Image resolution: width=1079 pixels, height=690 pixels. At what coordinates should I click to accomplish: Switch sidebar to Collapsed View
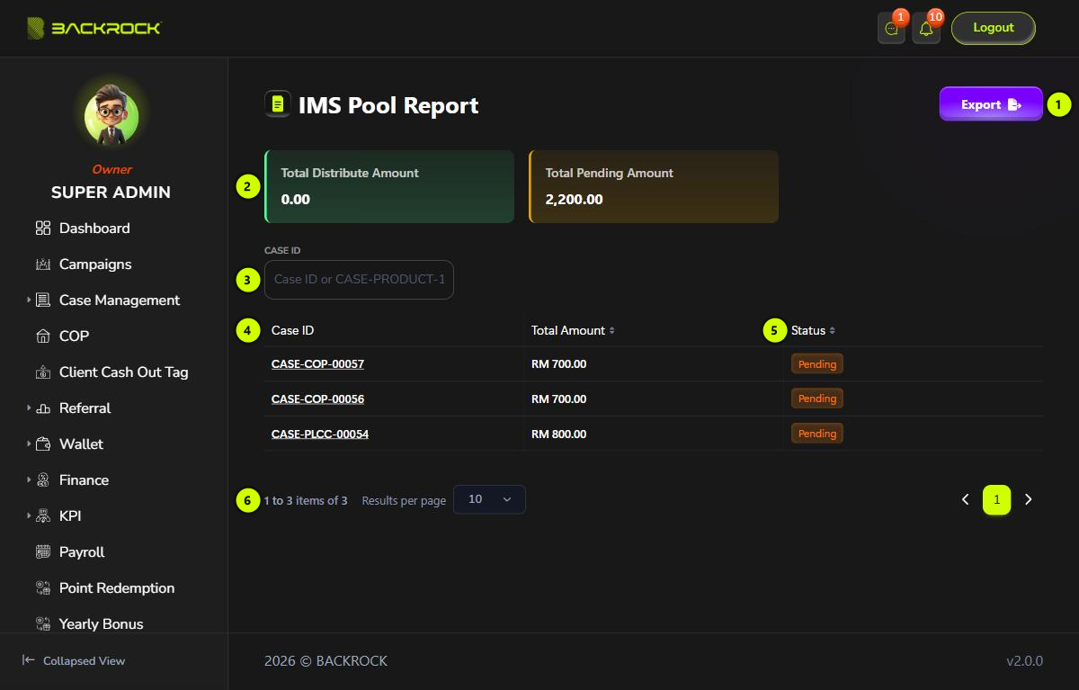tap(74, 660)
